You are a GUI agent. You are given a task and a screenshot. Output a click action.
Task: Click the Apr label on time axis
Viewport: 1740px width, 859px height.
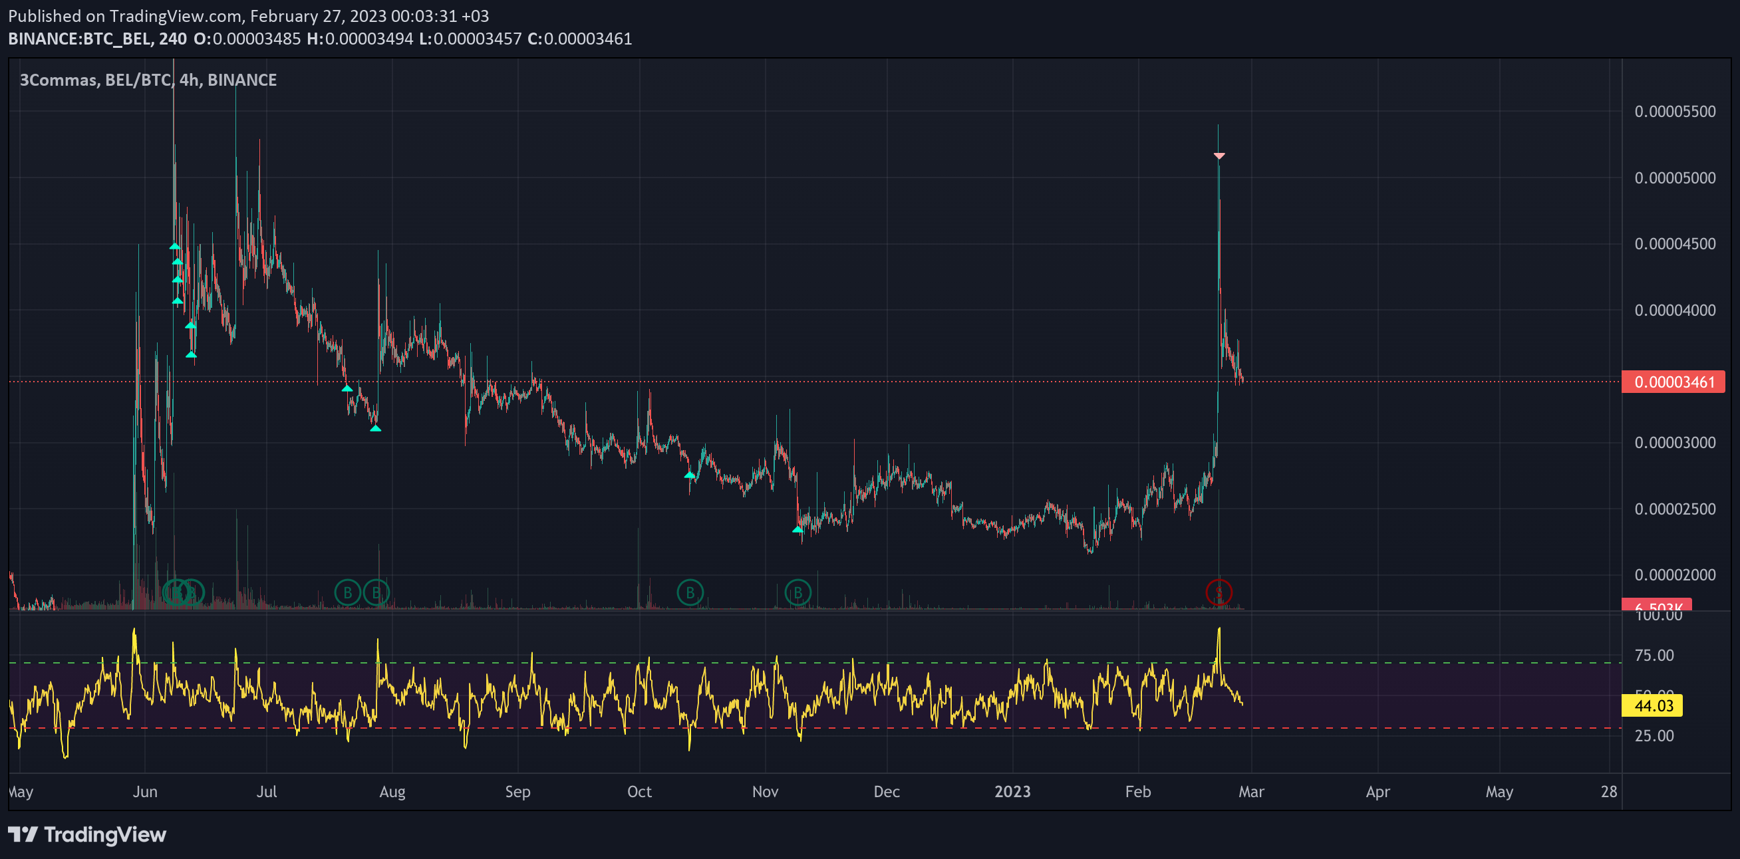[x=1378, y=791]
